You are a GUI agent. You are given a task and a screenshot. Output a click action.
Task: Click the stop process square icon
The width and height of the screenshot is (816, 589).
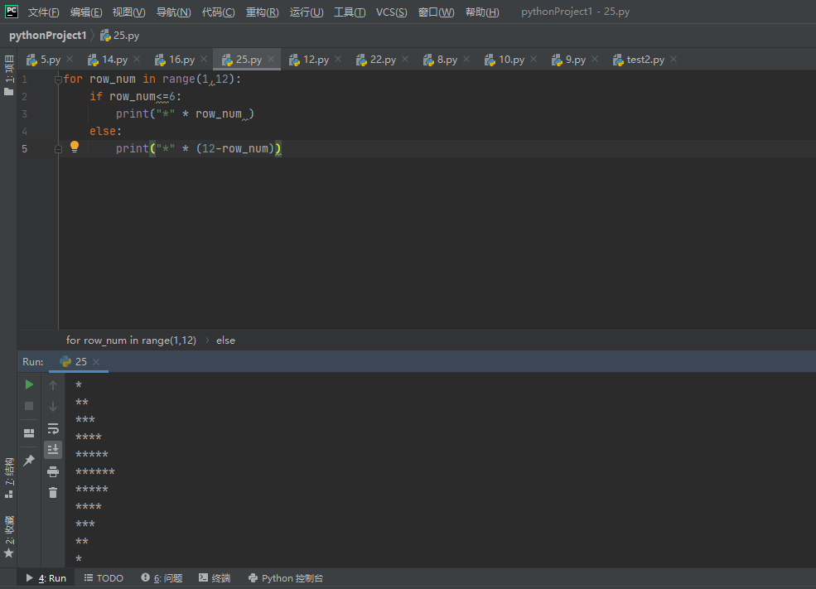[29, 406]
